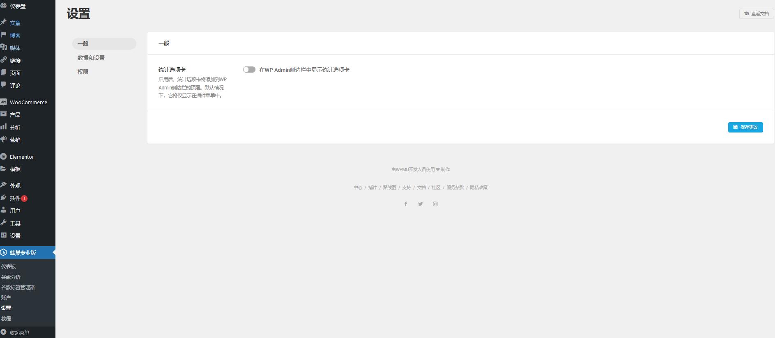Select the 设置 submenu item under 蜂巢专业版

point(6,308)
